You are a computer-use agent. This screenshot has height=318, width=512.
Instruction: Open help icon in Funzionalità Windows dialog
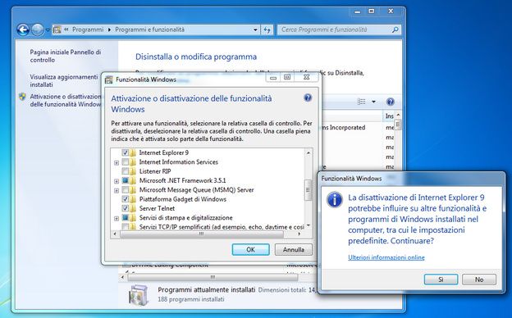(307, 98)
